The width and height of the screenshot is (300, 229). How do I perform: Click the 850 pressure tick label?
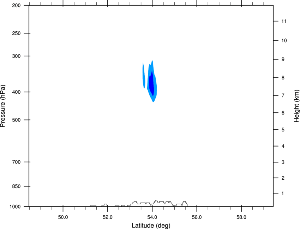click(16, 186)
